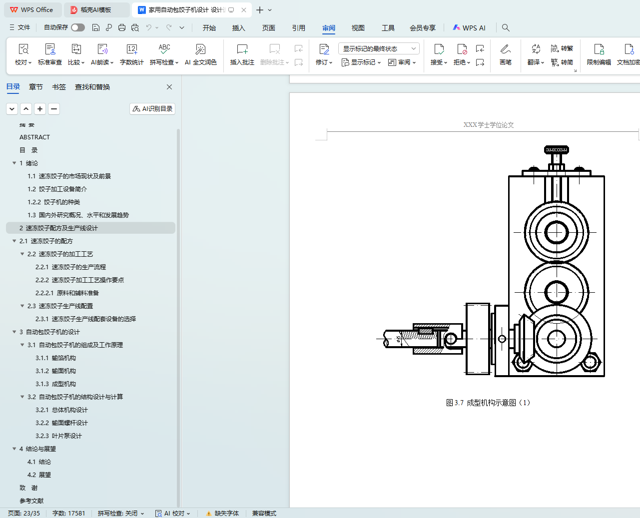Jump to 4.1 结论 in outline
This screenshot has height=518, width=640.
pos(39,462)
